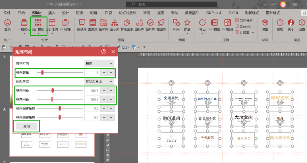
Task: Increase the 横向偏移角度 value
Action: point(111,108)
